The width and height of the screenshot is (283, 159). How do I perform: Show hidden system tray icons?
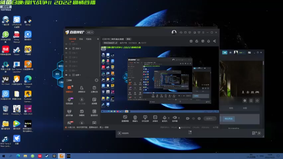(258, 156)
